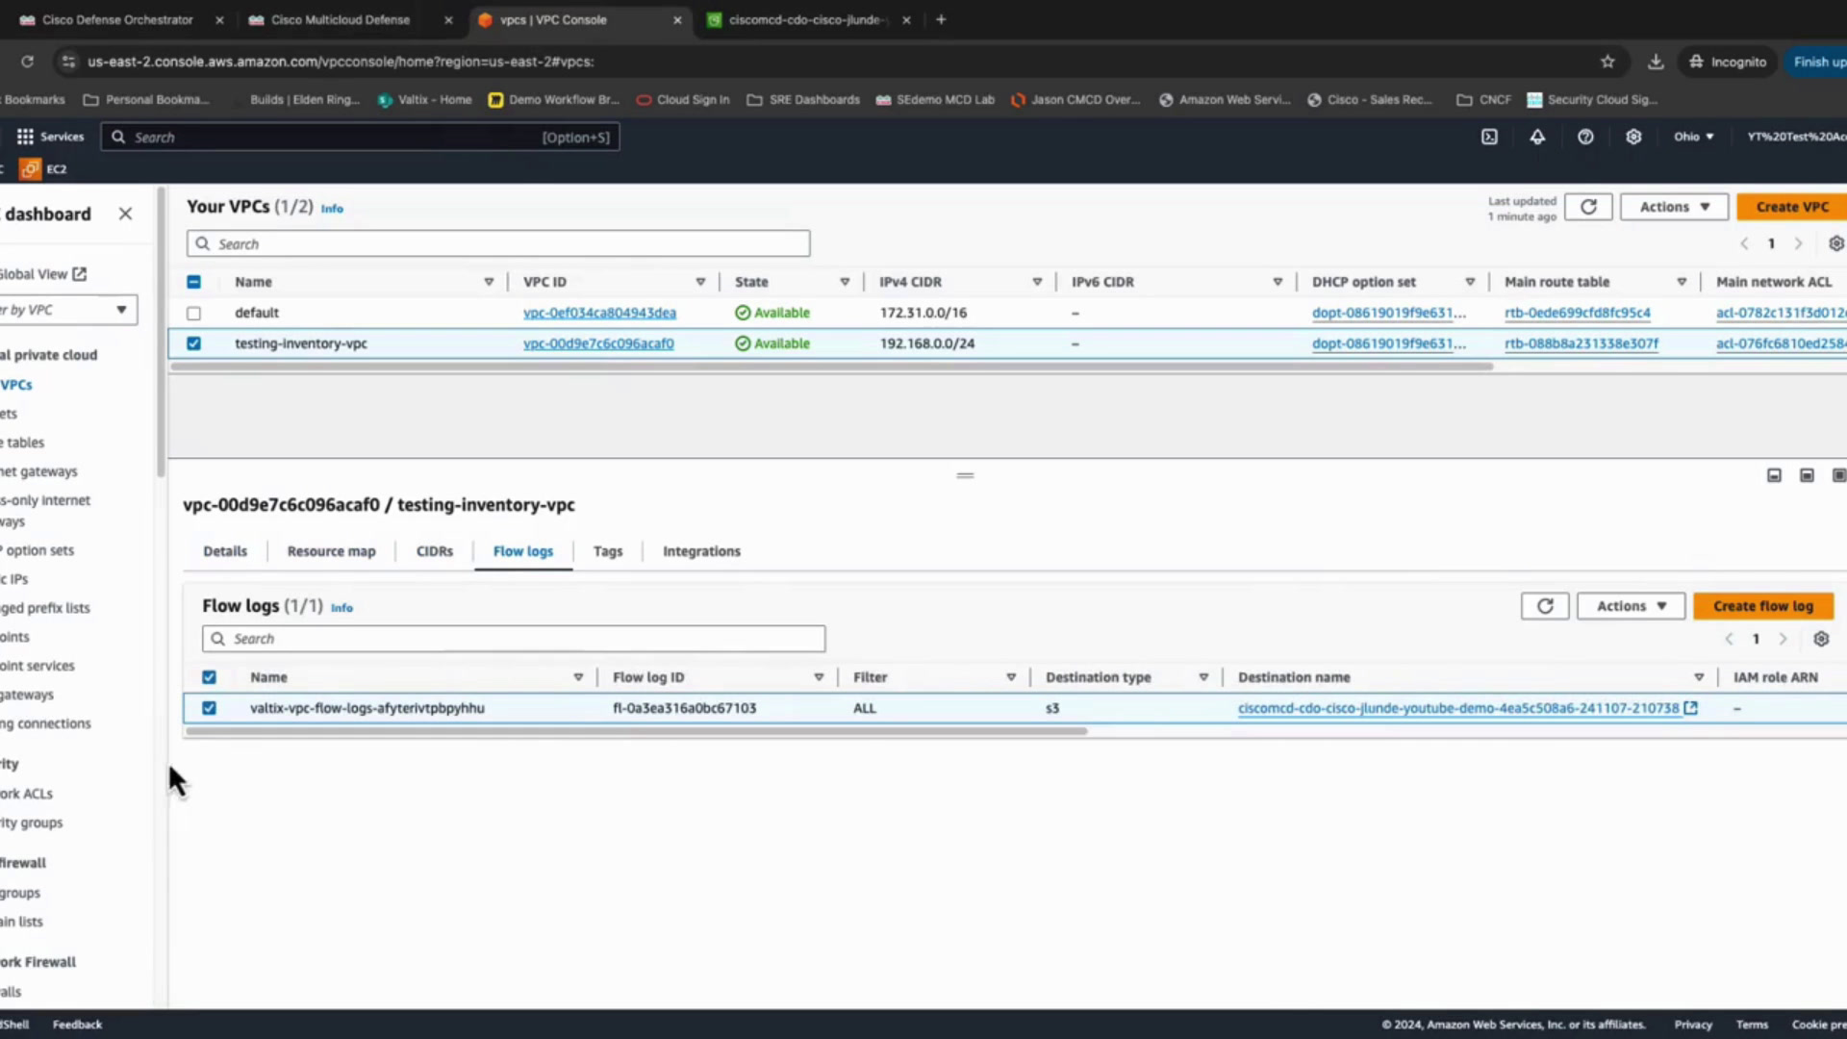Open AWS help question mark icon
This screenshot has width=1847, height=1039.
click(x=1585, y=137)
